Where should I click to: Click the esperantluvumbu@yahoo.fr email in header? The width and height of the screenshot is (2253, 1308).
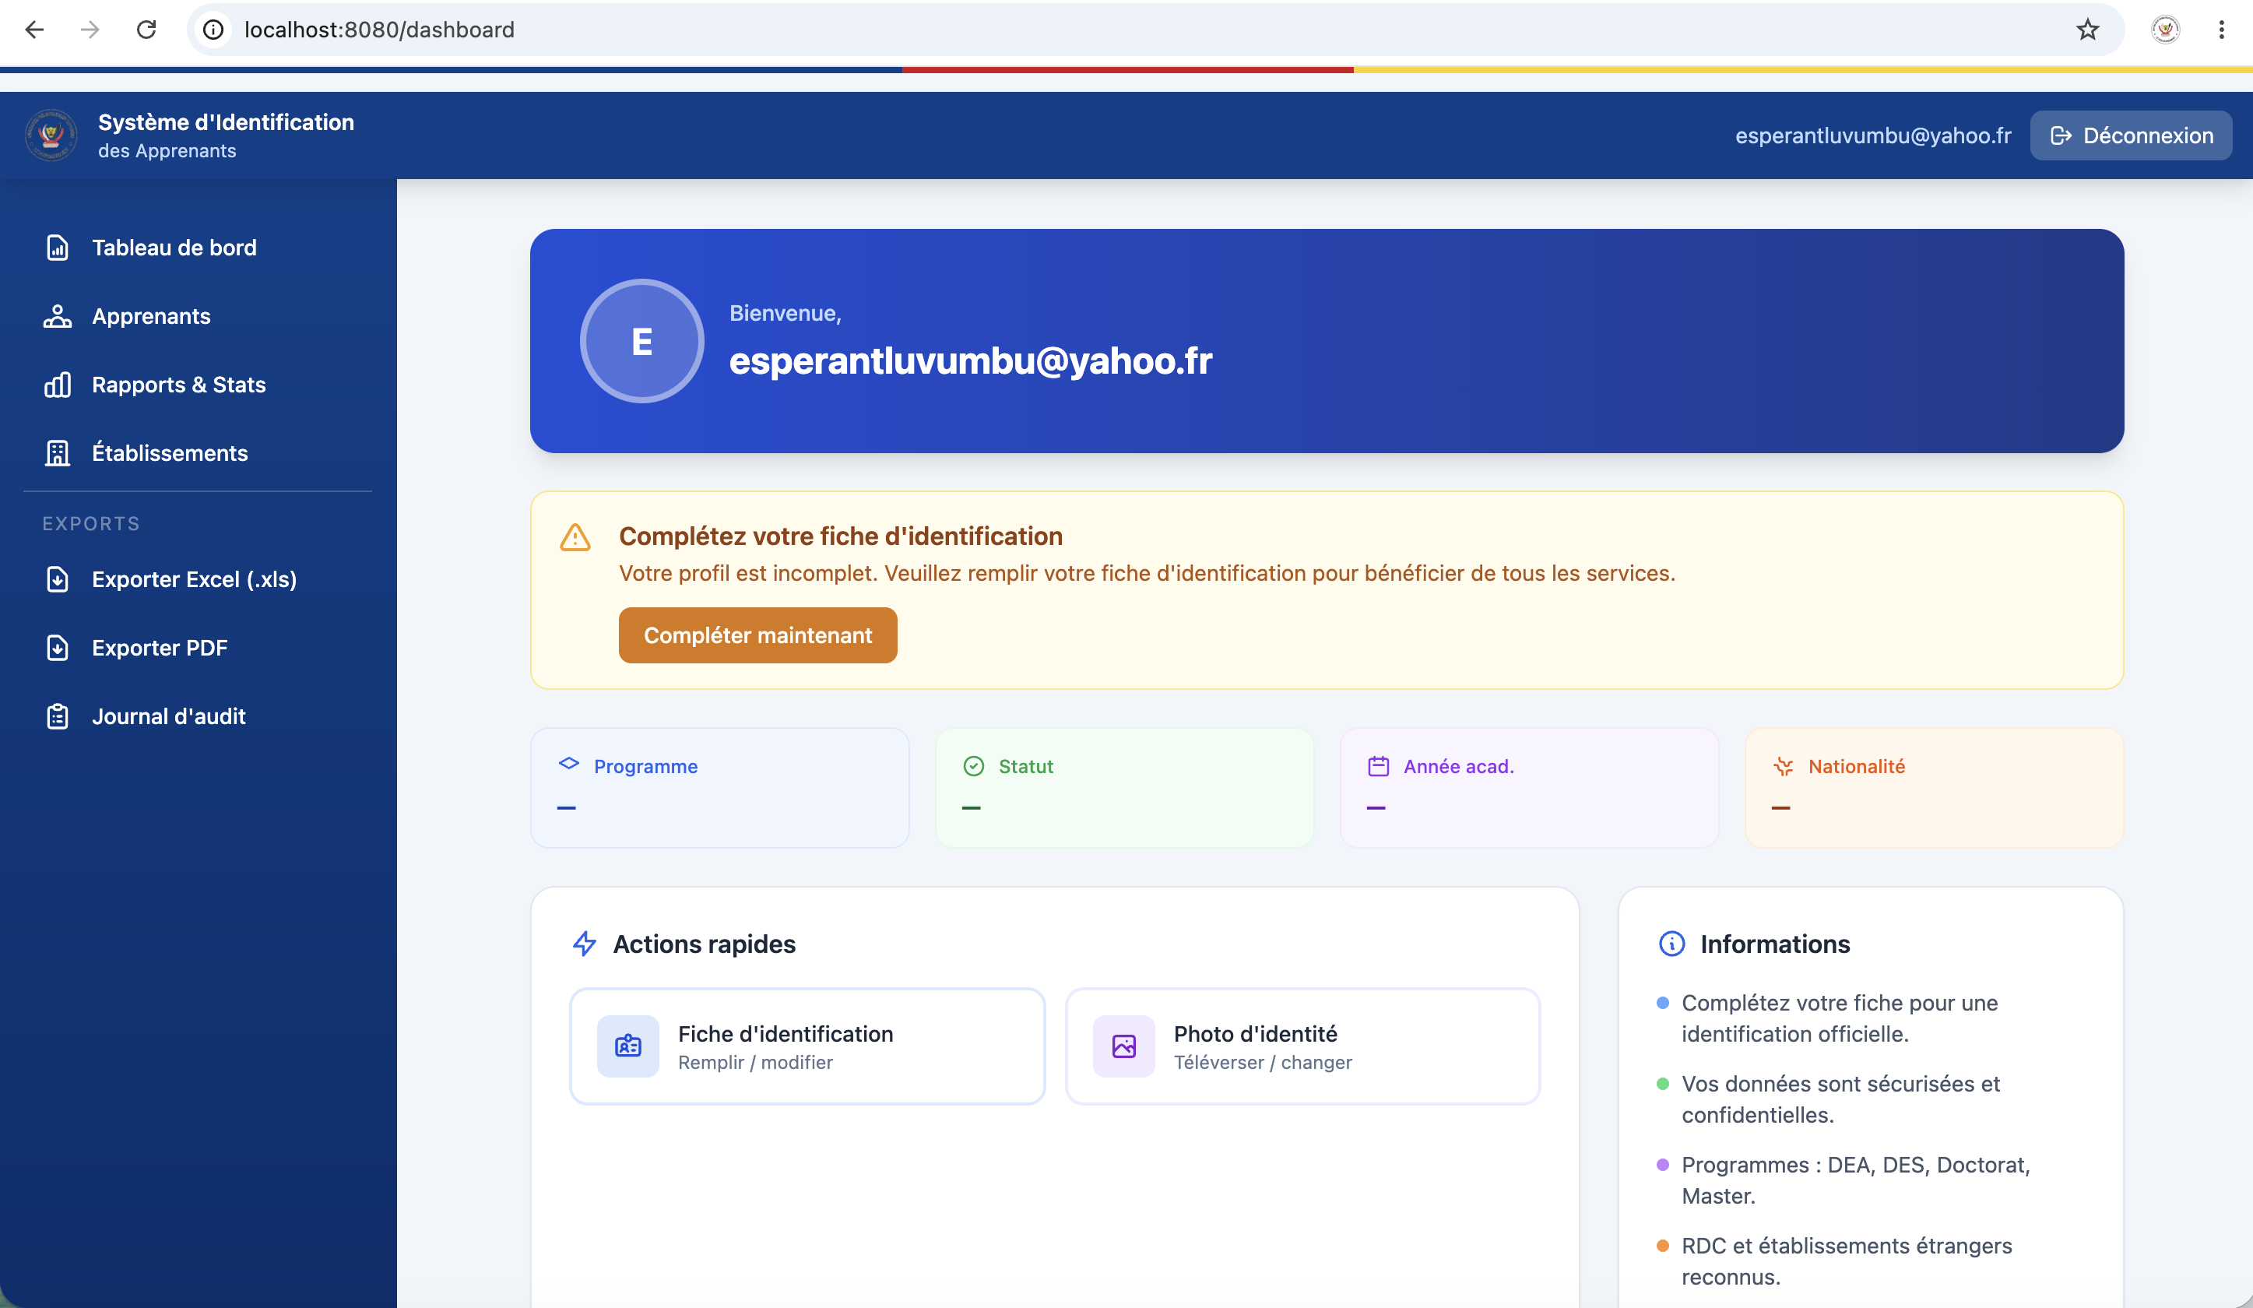click(x=1873, y=135)
